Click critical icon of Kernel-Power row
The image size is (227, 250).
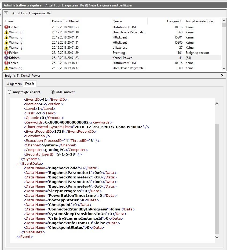[6, 58]
